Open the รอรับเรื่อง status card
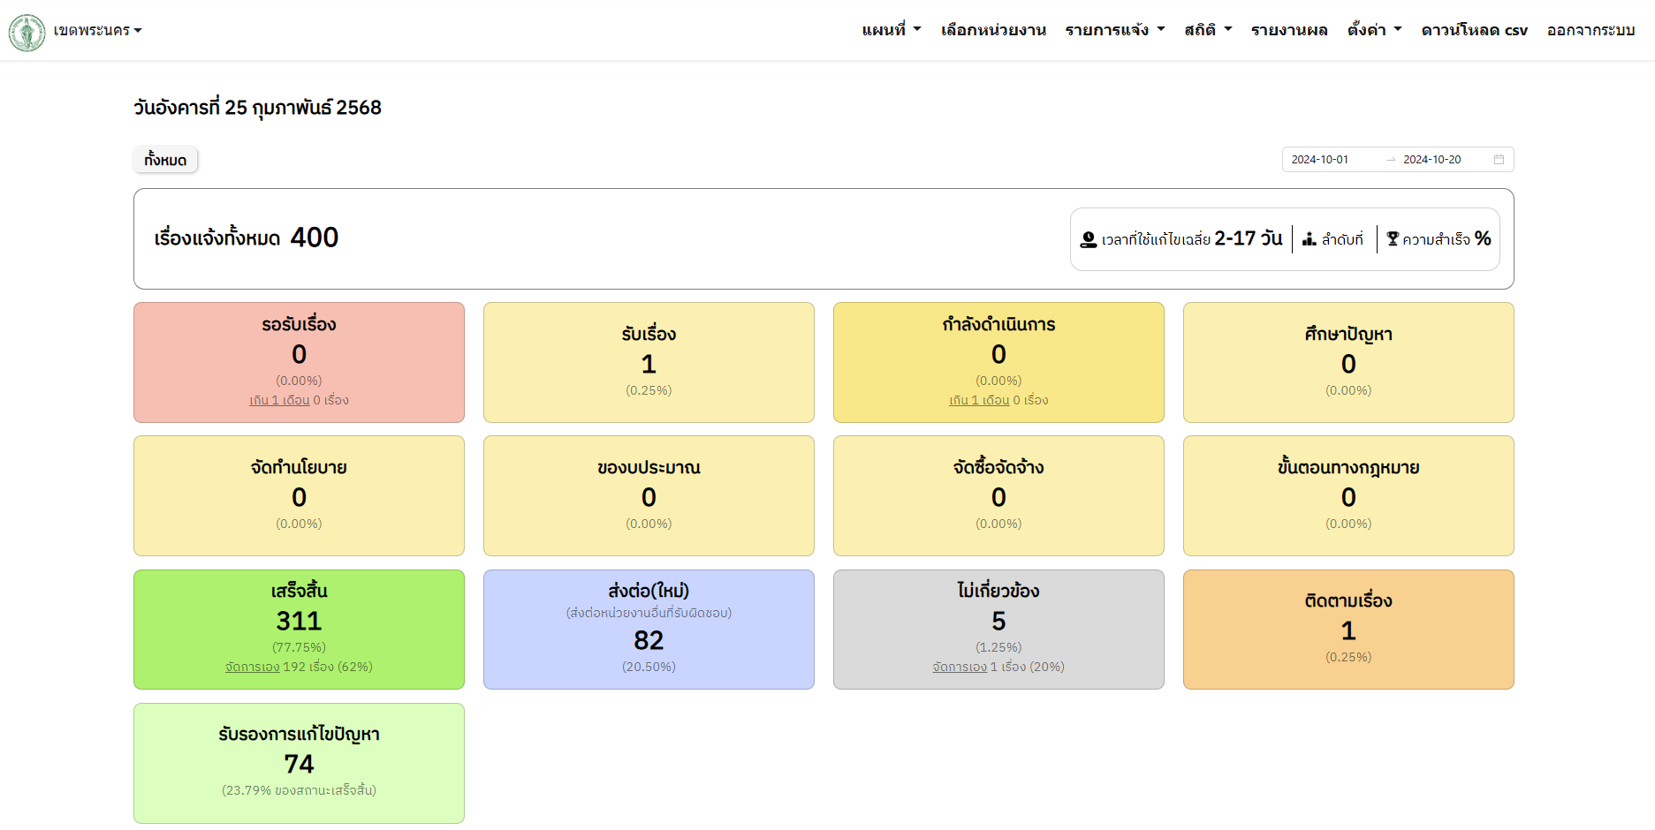1655x830 pixels. point(299,362)
